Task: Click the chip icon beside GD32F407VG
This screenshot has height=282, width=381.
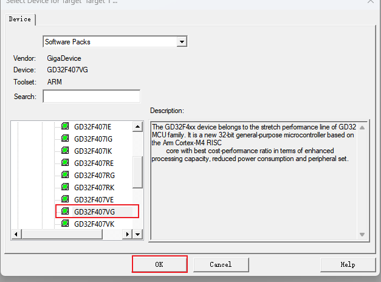Action: [65, 211]
